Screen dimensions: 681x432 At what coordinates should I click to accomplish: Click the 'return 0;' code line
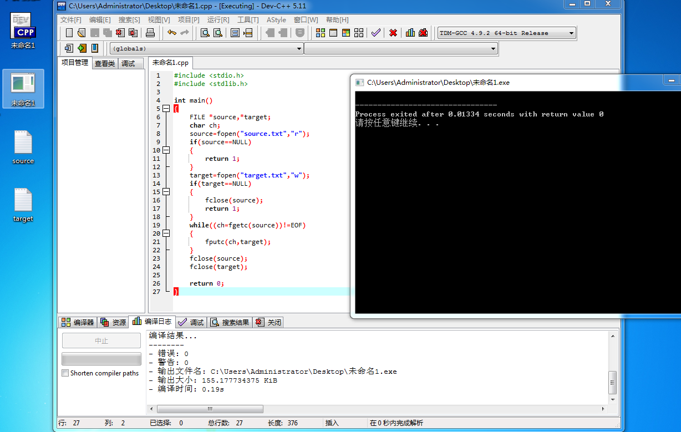pyautogui.click(x=207, y=283)
